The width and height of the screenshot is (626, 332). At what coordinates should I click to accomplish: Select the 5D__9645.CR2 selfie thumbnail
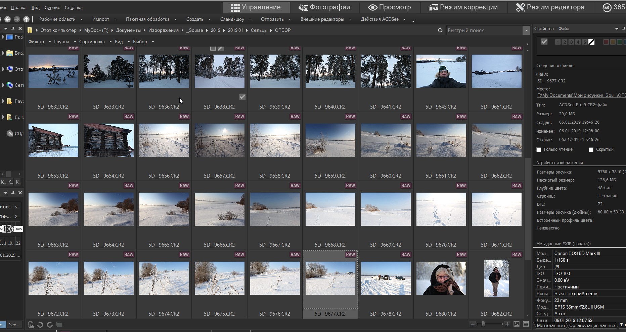(441, 71)
